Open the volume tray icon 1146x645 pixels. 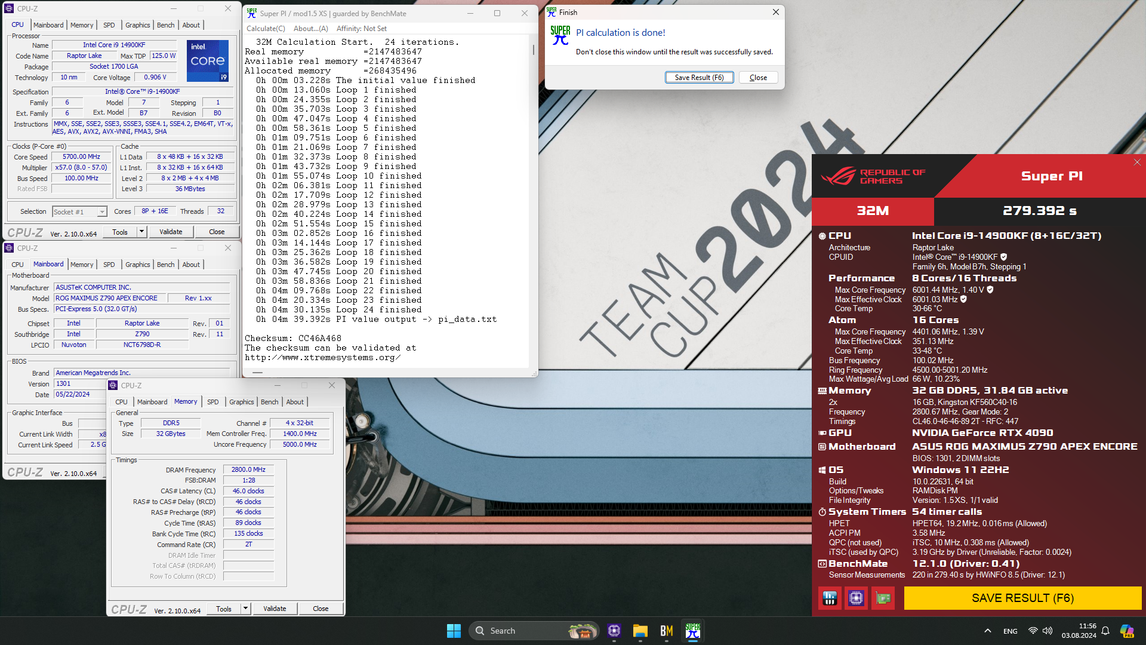tap(1048, 631)
